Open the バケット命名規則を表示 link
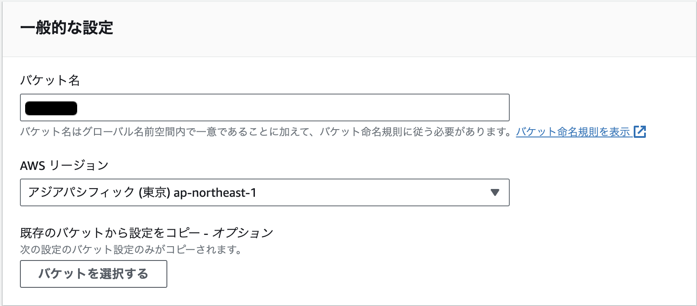Image resolution: width=697 pixels, height=306 pixels. click(x=573, y=132)
